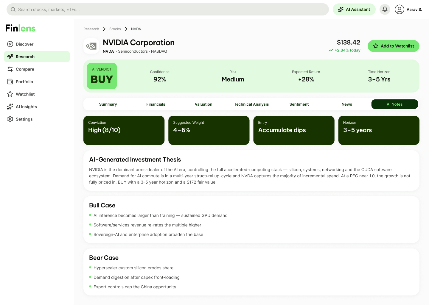Click the Add to Watchlist button
429x305 pixels.
coord(394,46)
